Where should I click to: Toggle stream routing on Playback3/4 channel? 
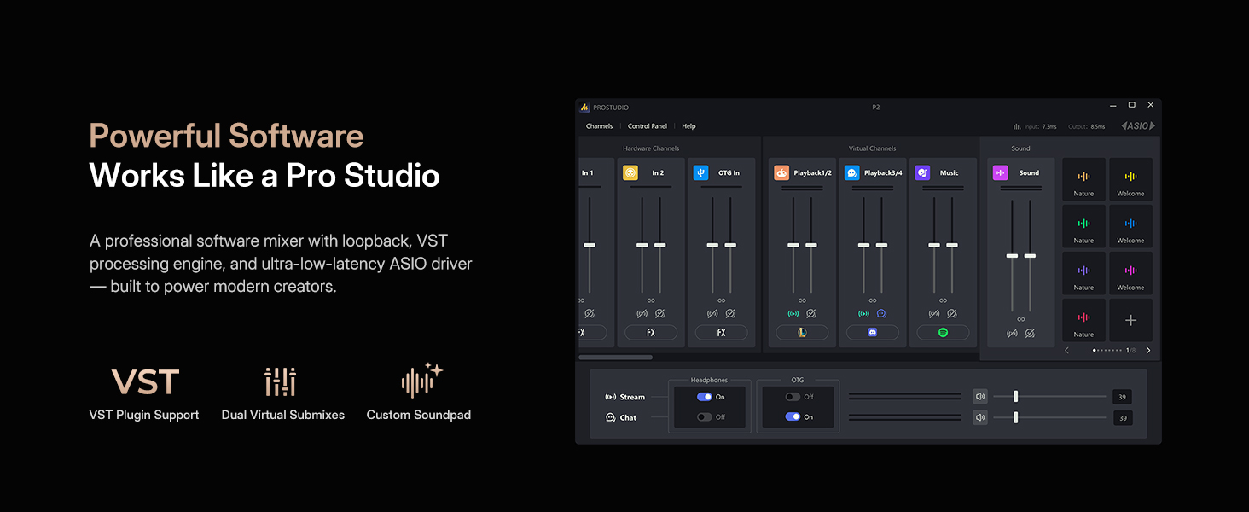click(x=863, y=314)
